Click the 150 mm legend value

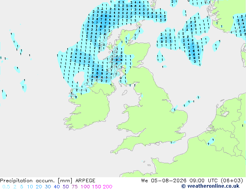point(97,187)
